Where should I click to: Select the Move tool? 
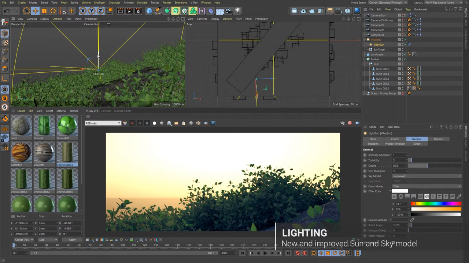pyautogui.click(x=35, y=11)
